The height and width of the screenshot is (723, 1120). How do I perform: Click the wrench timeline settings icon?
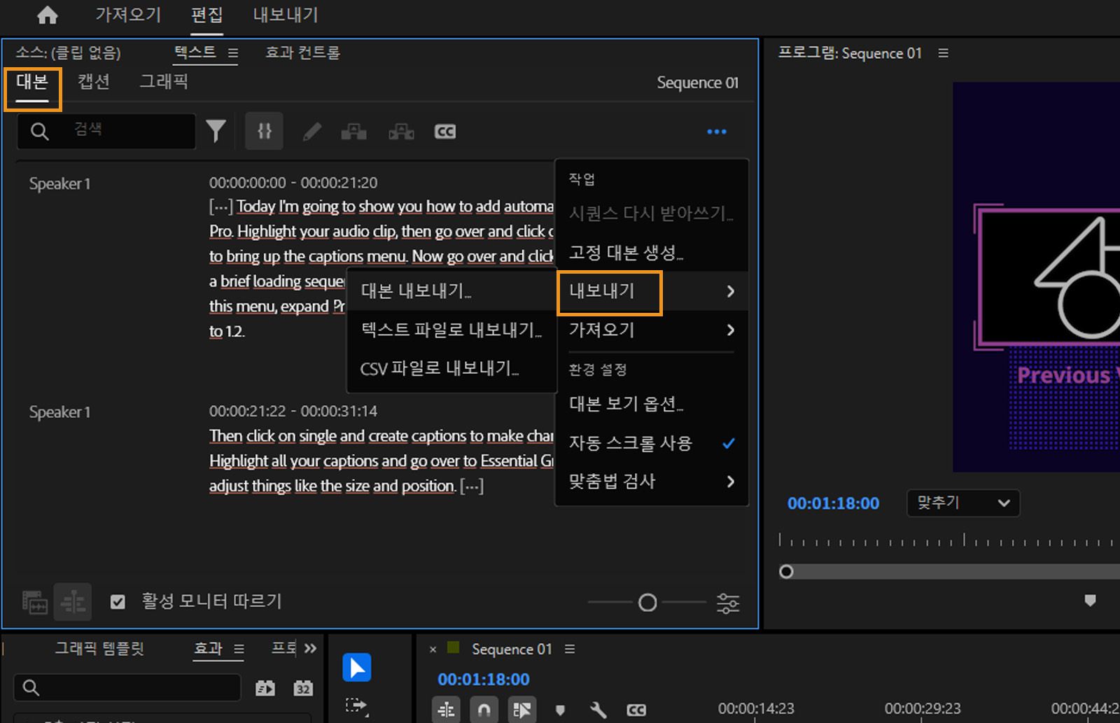[598, 709]
